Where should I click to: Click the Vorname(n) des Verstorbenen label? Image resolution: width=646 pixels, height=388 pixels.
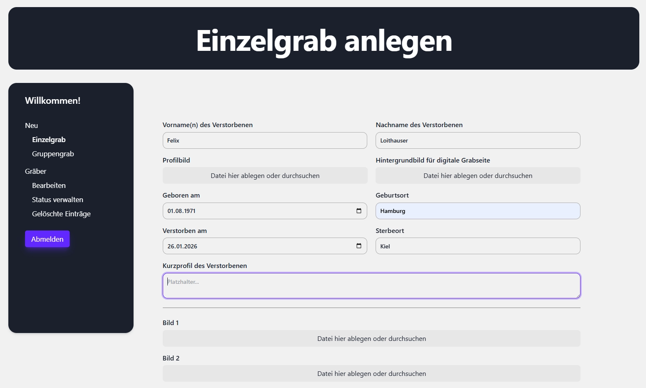click(x=207, y=125)
